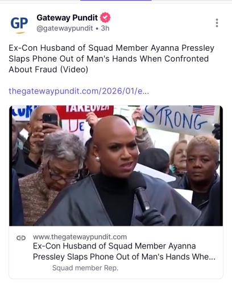Click the raised smartphone in the photo
The height and width of the screenshot is (285, 232).
pos(50,120)
